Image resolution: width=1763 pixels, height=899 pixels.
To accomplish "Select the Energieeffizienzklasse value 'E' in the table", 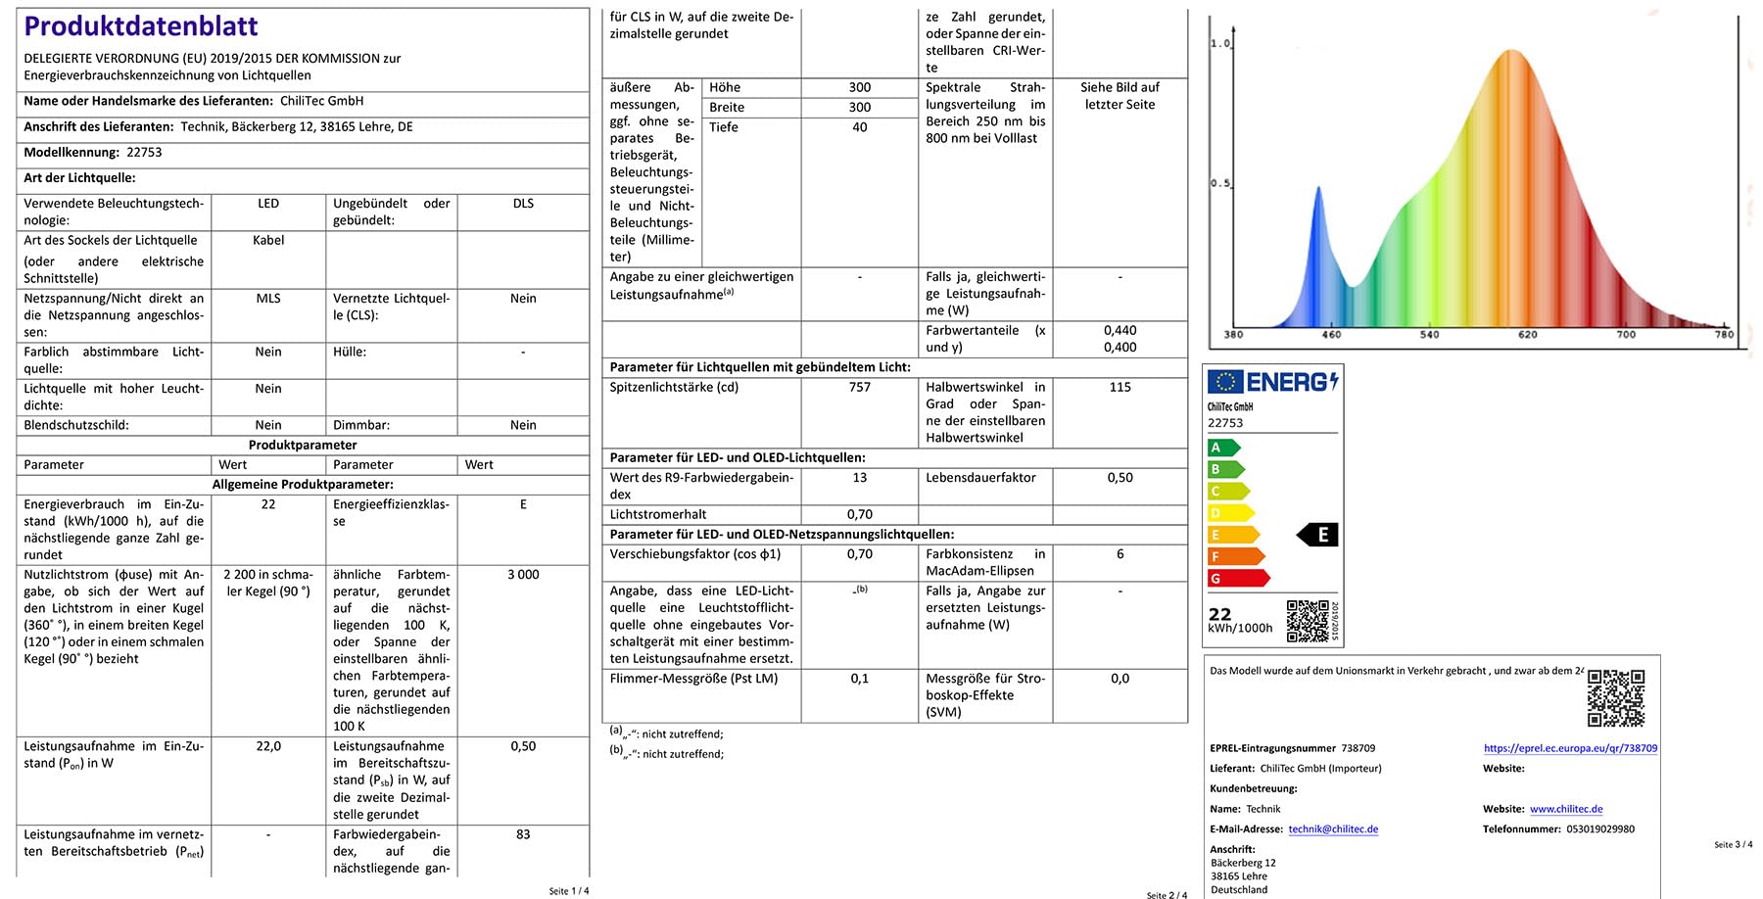I will click(523, 504).
